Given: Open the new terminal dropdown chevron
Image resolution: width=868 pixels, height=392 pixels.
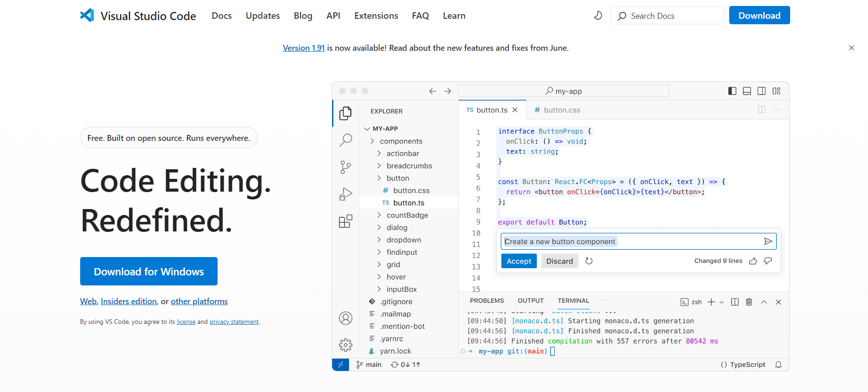Looking at the screenshot, I should 722,302.
